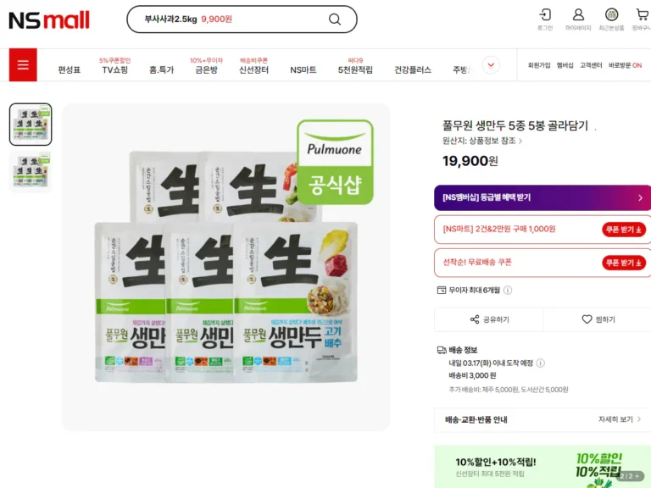Click the search magnifier icon
Image resolution: width=651 pixels, height=488 pixels.
335,19
